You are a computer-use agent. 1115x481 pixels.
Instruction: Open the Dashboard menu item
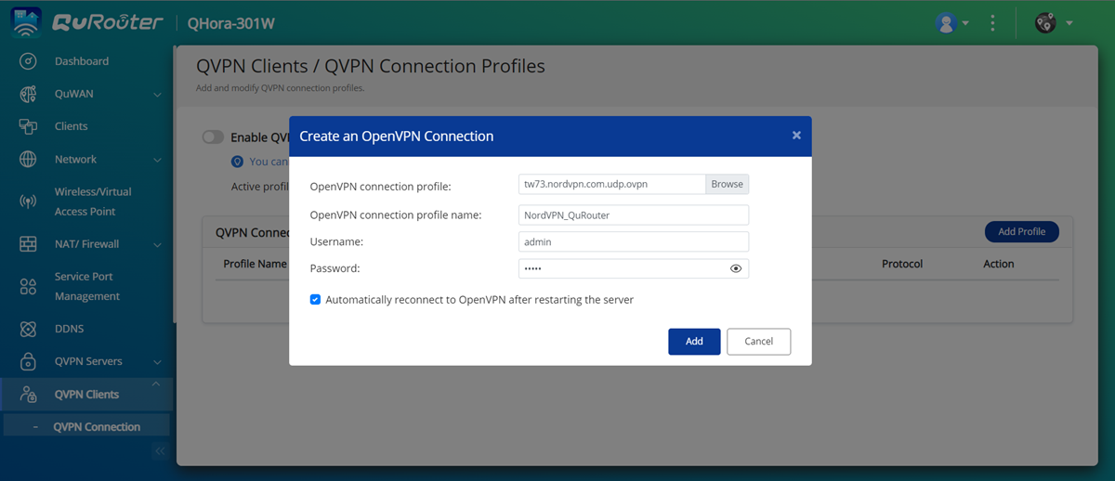[82, 61]
